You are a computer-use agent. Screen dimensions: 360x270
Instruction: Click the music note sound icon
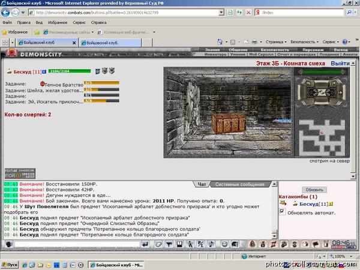[x=211, y=244]
